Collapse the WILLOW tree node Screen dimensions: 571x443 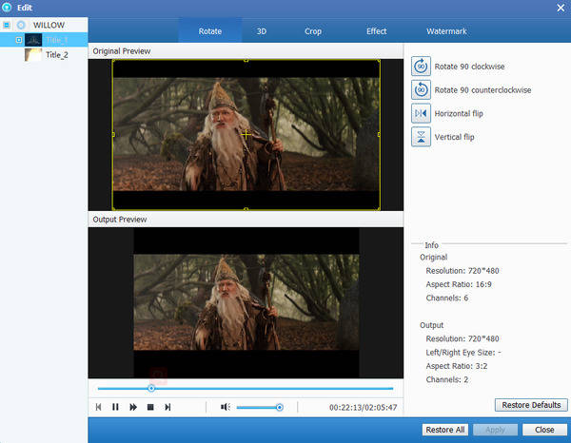pyautogui.click(x=7, y=25)
